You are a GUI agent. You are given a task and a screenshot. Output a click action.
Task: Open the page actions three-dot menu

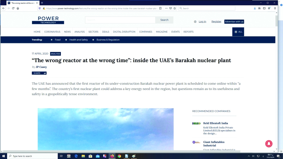click(x=166, y=8)
